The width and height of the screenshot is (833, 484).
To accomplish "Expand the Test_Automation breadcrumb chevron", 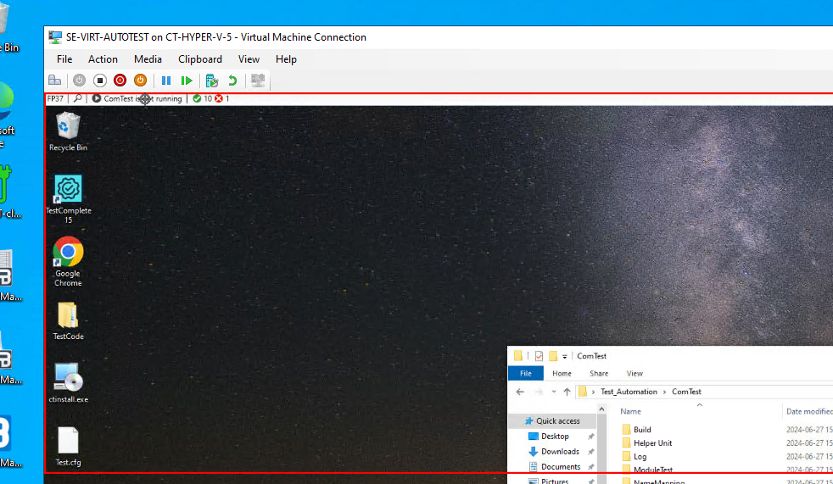I will pos(665,392).
